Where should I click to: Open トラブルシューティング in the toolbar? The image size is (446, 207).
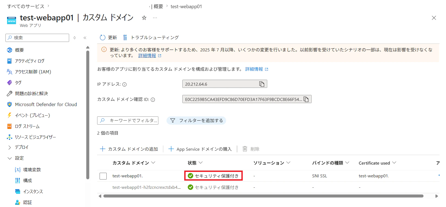point(151,38)
